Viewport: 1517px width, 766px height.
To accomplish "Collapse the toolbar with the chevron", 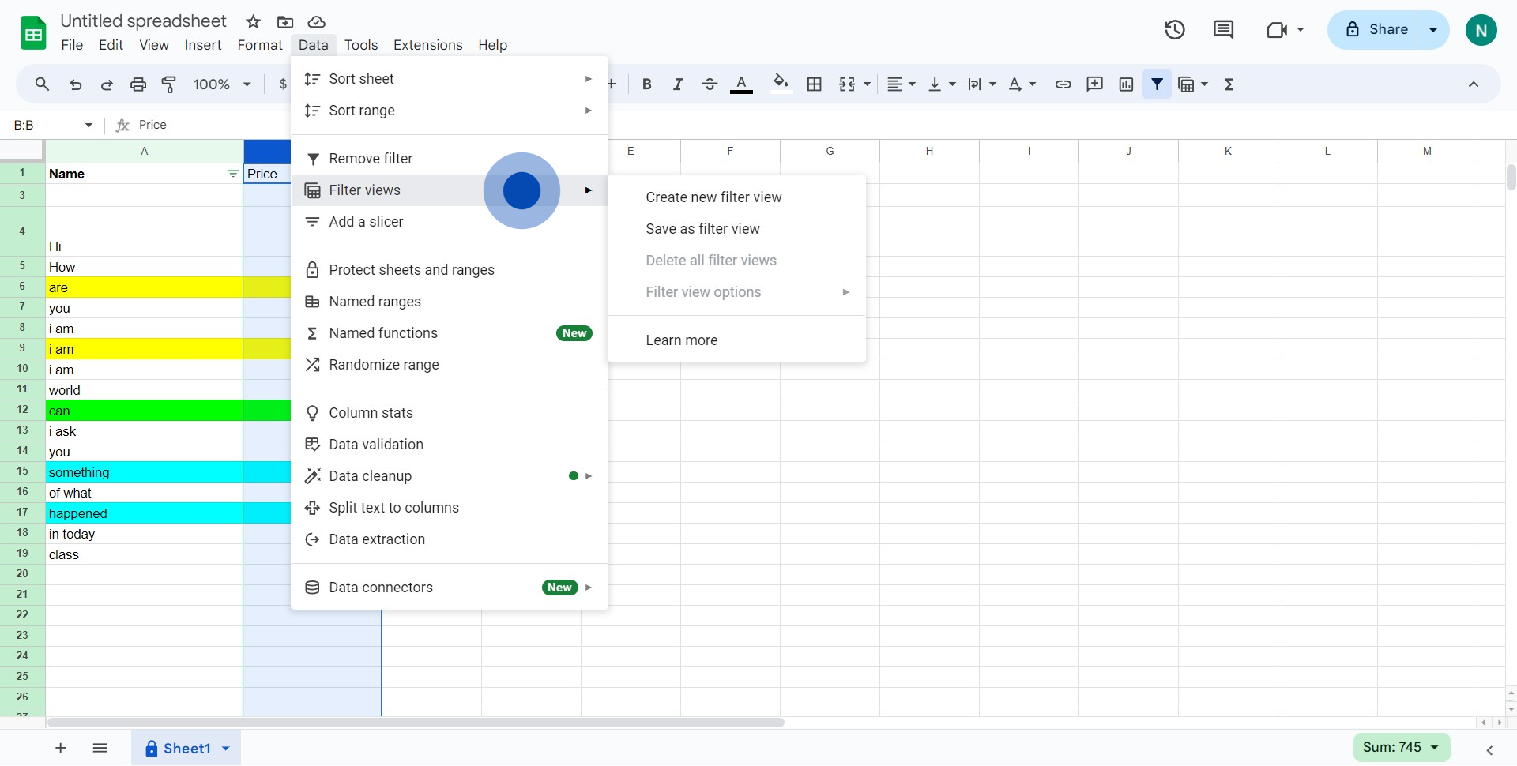I will click(1473, 84).
